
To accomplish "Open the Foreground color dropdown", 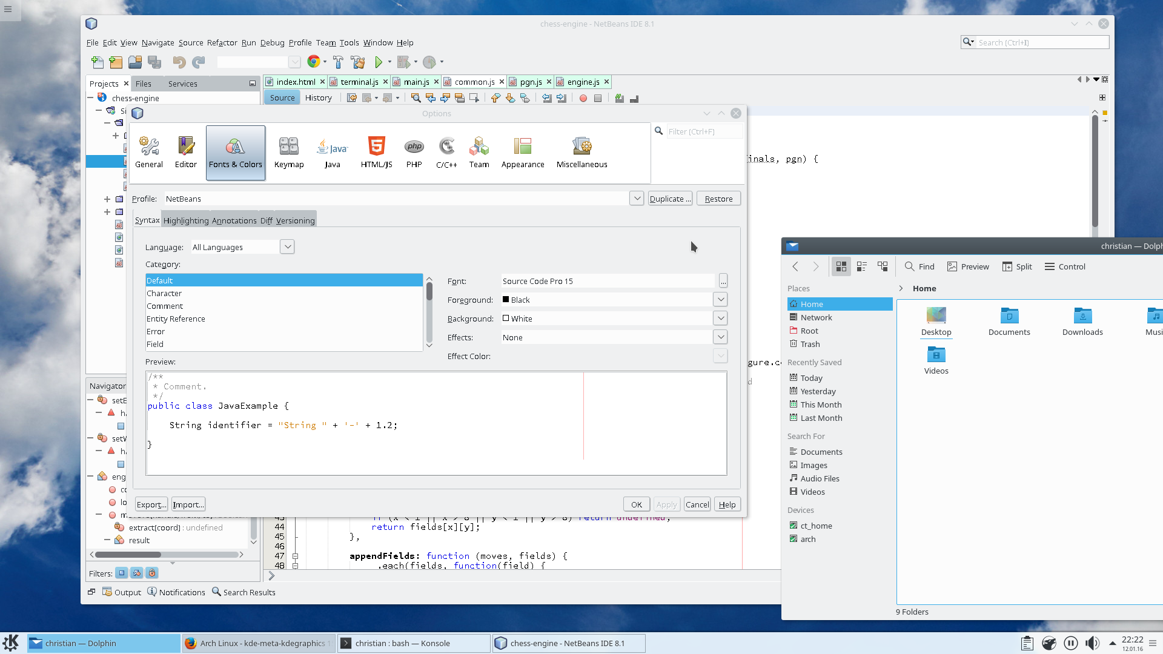I will pos(720,300).
